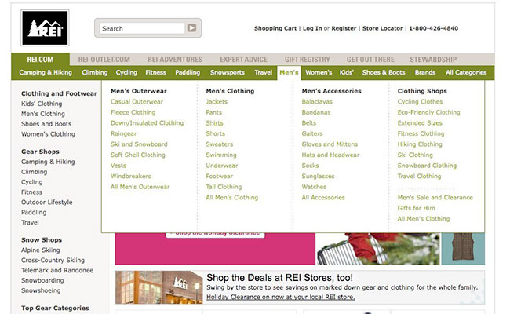Open Down/Insulated Clothing link
The height and width of the screenshot is (314, 510).
coord(147,123)
